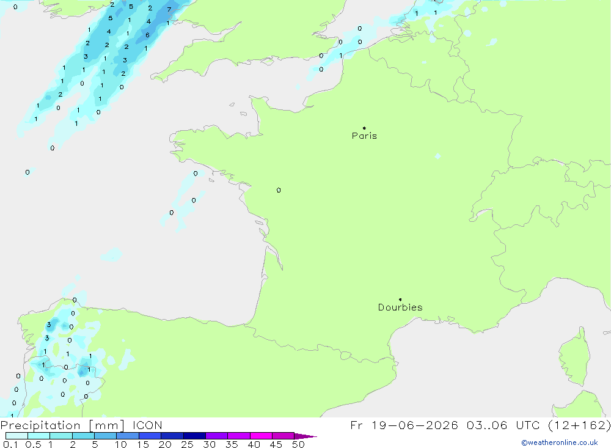Click the 25 legend scale label
This screenshot has height=448, width=611.
click(x=188, y=444)
